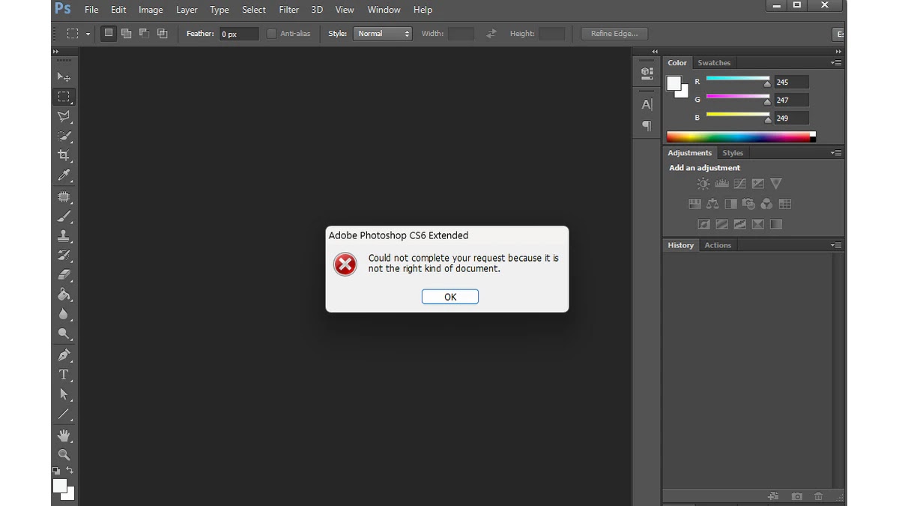Viewport: 899px width, 506px height.
Task: Open the Filter menu
Action: 288,10
